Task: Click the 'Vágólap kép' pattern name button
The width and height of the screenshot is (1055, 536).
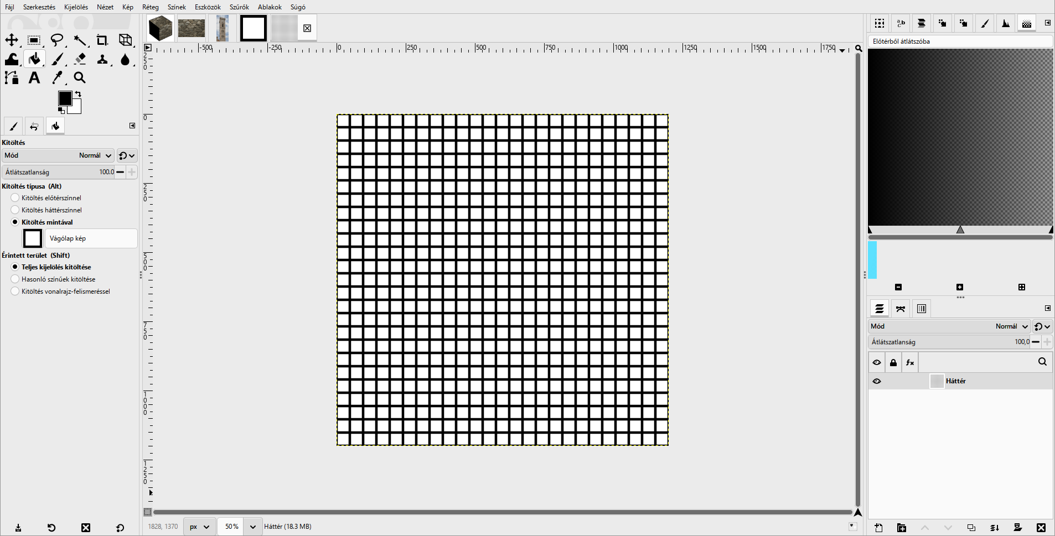Action: tap(91, 238)
